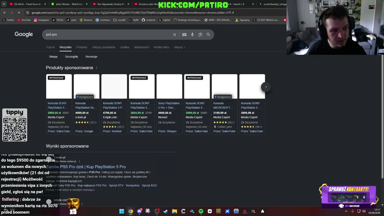Open the TikTok bookmark
The width and height of the screenshot is (384, 216).
(58, 20)
